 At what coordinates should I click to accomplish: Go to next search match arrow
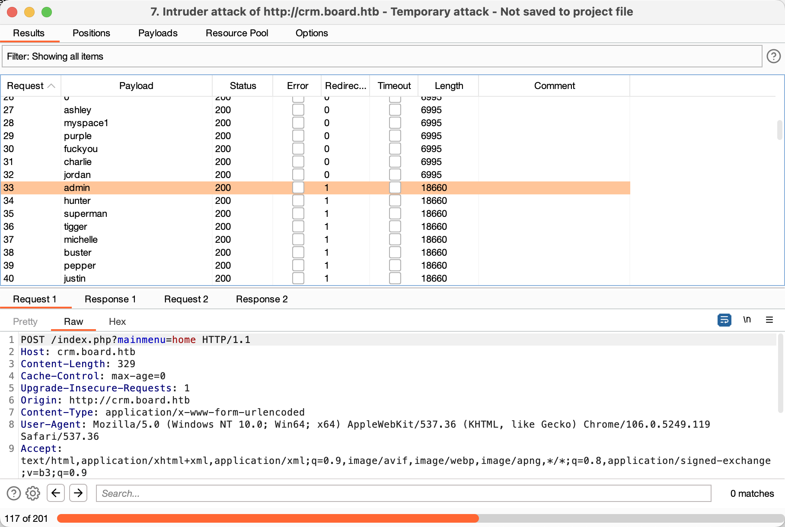coord(78,493)
